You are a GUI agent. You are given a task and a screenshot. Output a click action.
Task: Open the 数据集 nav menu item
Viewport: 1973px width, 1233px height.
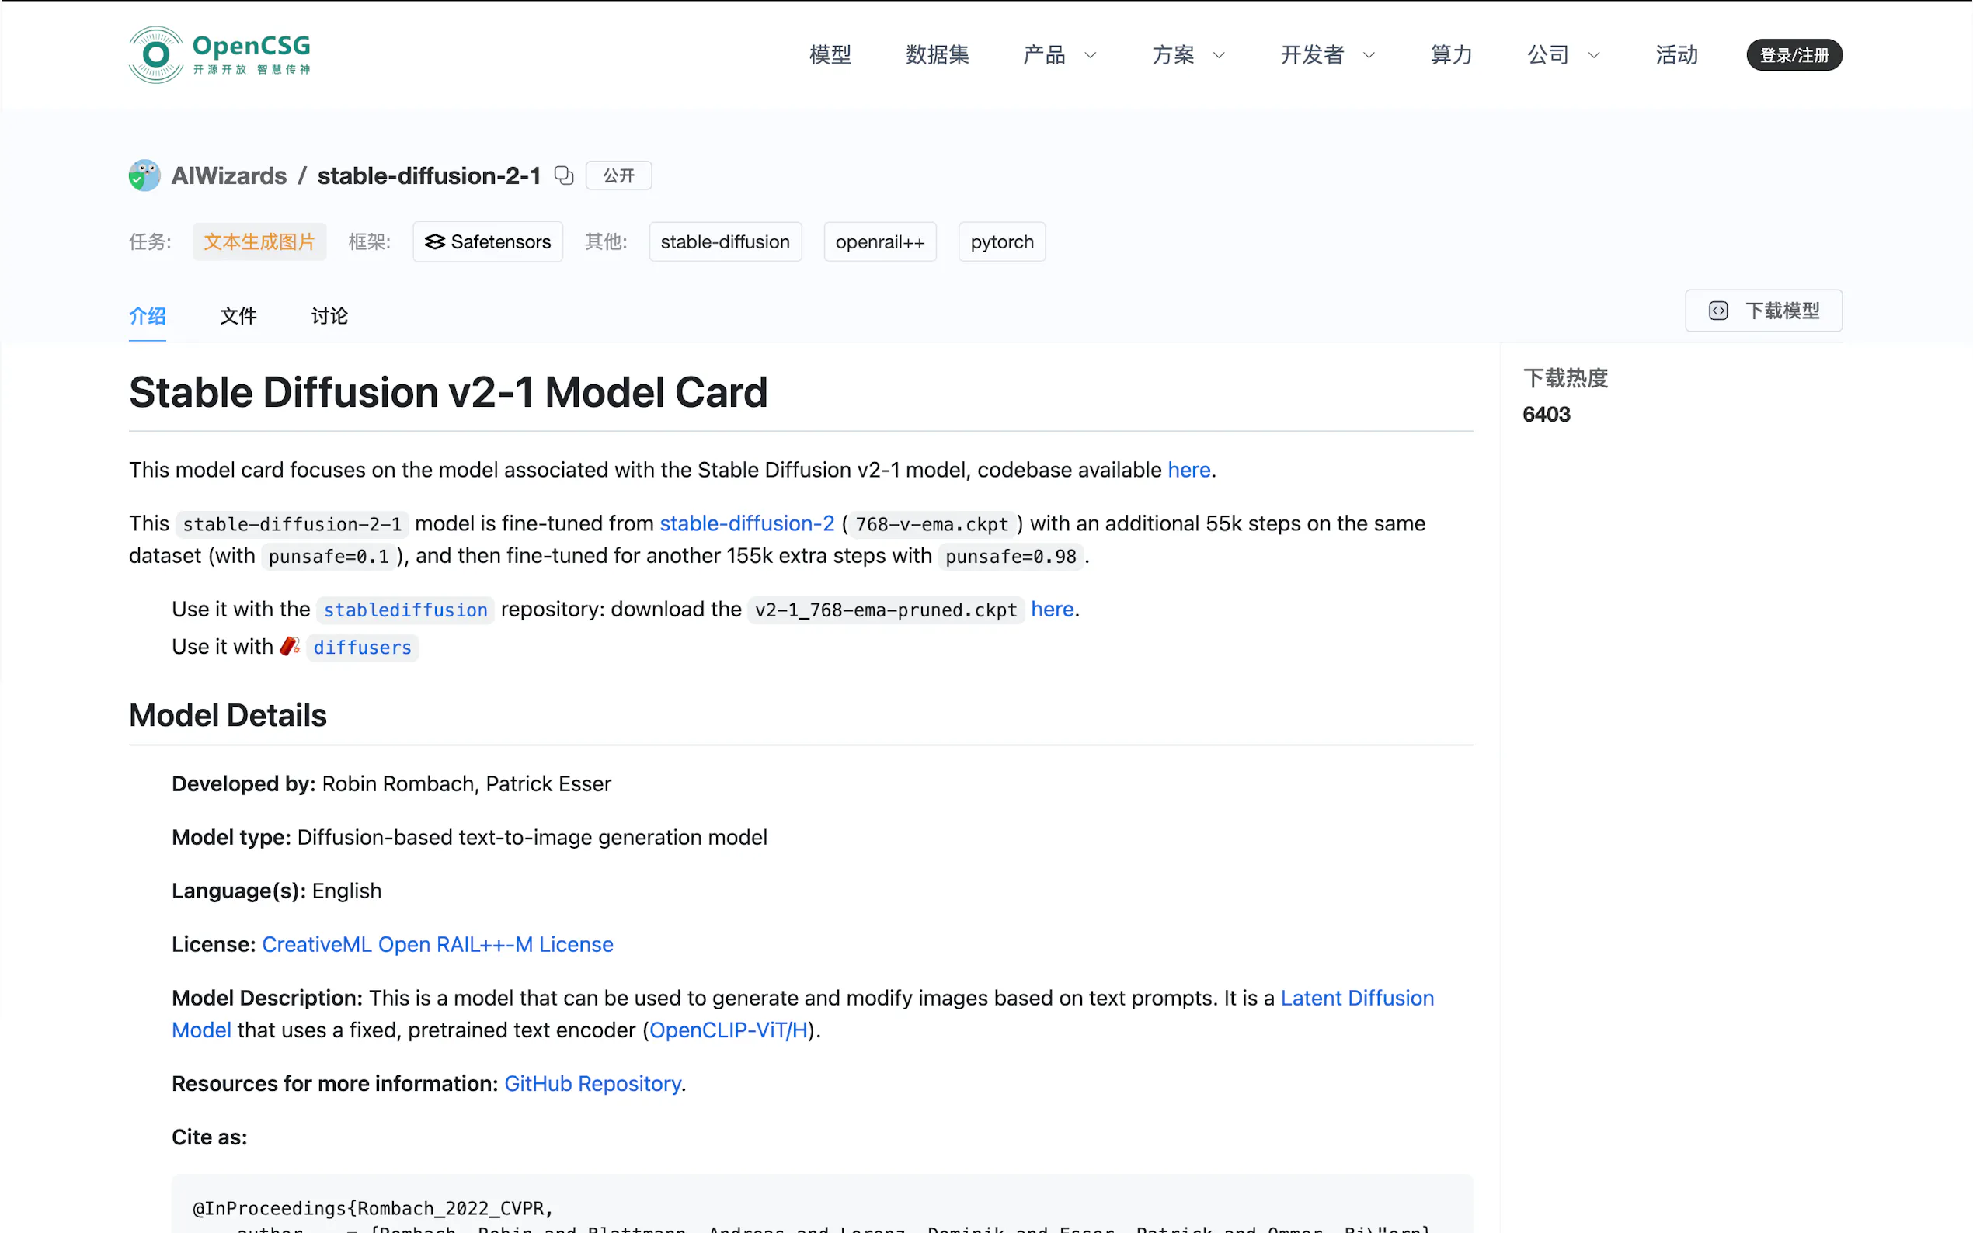click(x=937, y=54)
